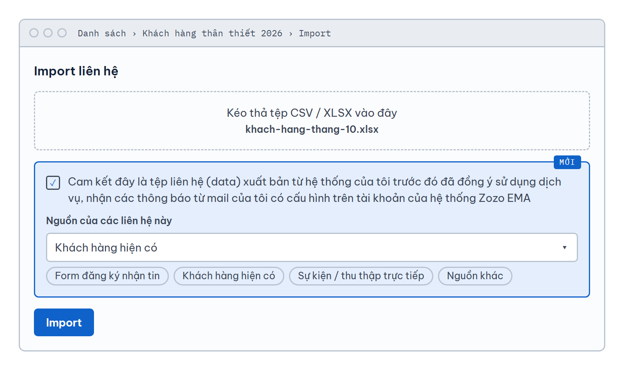This screenshot has width=624, height=371.
Task: Click the 'Import liên hệ' heading
Action: point(76,71)
